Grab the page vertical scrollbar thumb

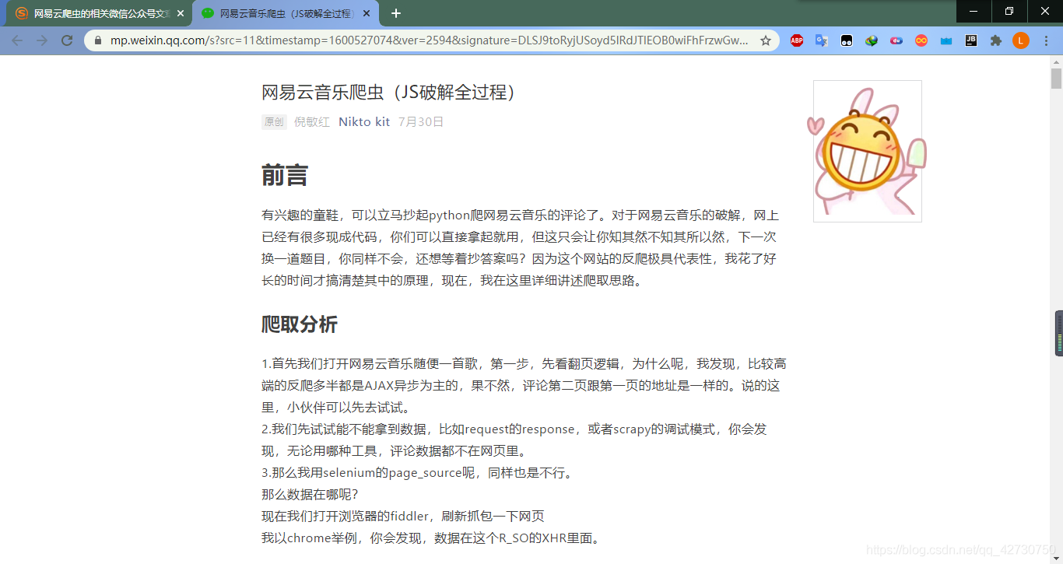pyautogui.click(x=1056, y=79)
